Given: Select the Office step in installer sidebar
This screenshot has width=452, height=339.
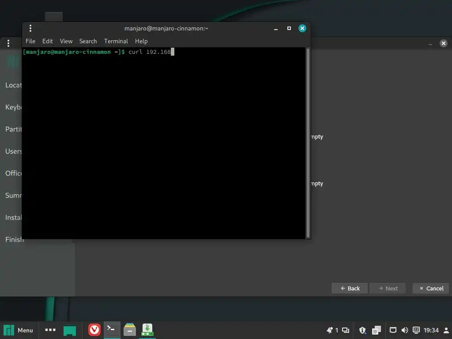Looking at the screenshot, I should point(14,173).
